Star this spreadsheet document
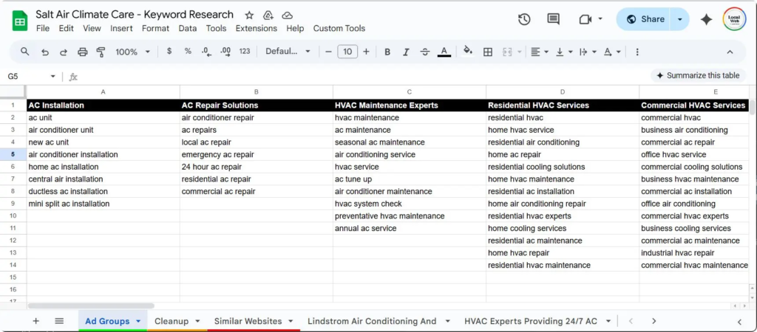The height and width of the screenshot is (332, 757). click(249, 15)
